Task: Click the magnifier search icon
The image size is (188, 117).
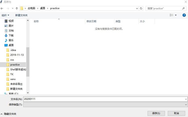Action: (x=183, y=8)
